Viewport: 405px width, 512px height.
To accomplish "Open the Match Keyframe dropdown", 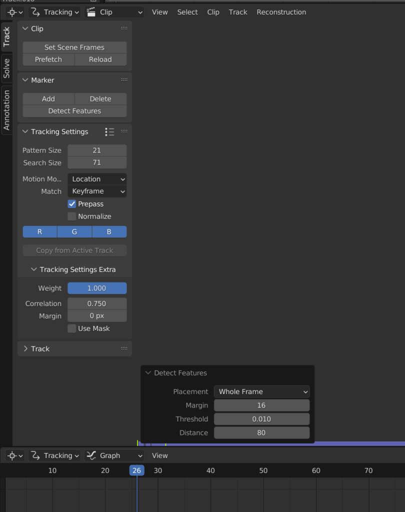I will [x=97, y=191].
